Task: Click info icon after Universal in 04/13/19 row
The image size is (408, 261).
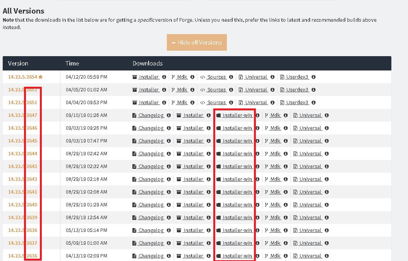Action: (x=327, y=256)
